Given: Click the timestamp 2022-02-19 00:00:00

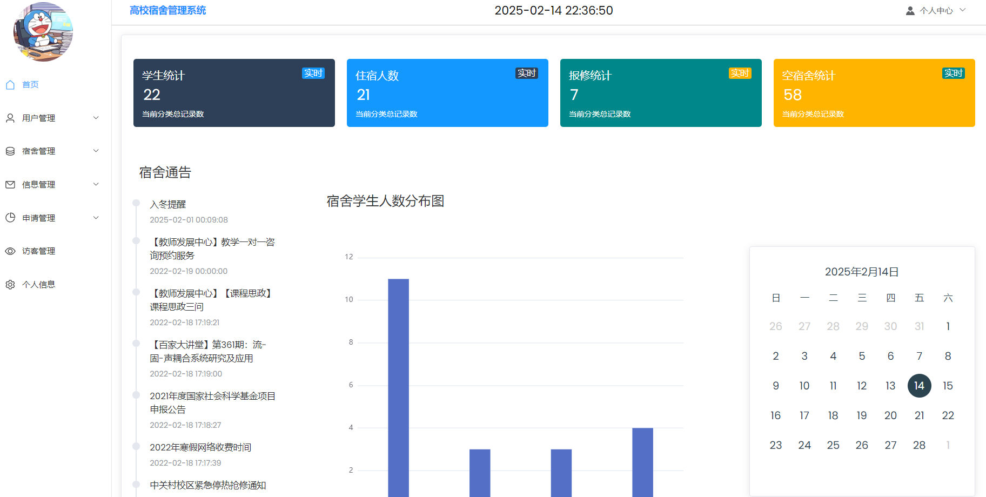Looking at the screenshot, I should (x=189, y=271).
